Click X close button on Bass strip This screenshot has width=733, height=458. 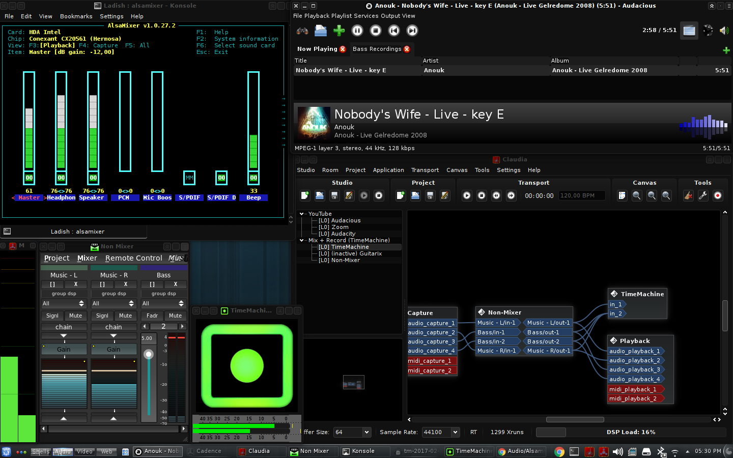(x=176, y=284)
